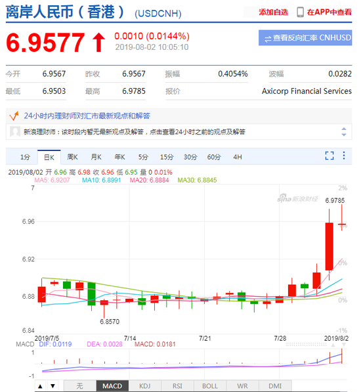The image size is (361, 392).
Task: Switch to the 4H chart tab
Action: click(x=238, y=157)
